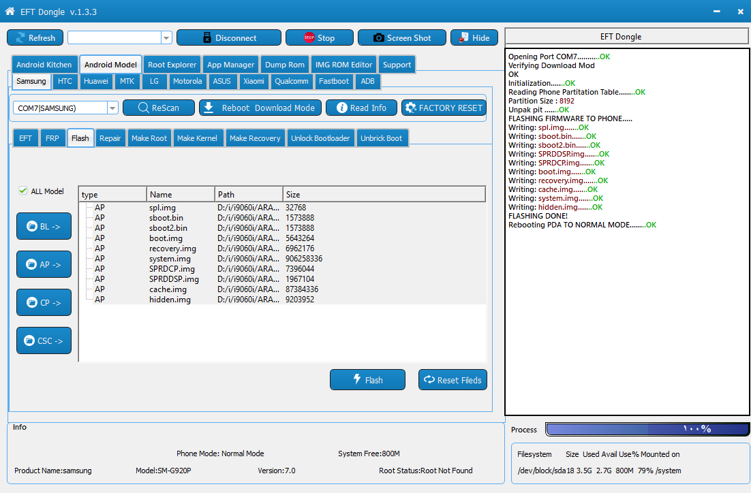
Task: Click the Process progress bar
Action: 647,430
